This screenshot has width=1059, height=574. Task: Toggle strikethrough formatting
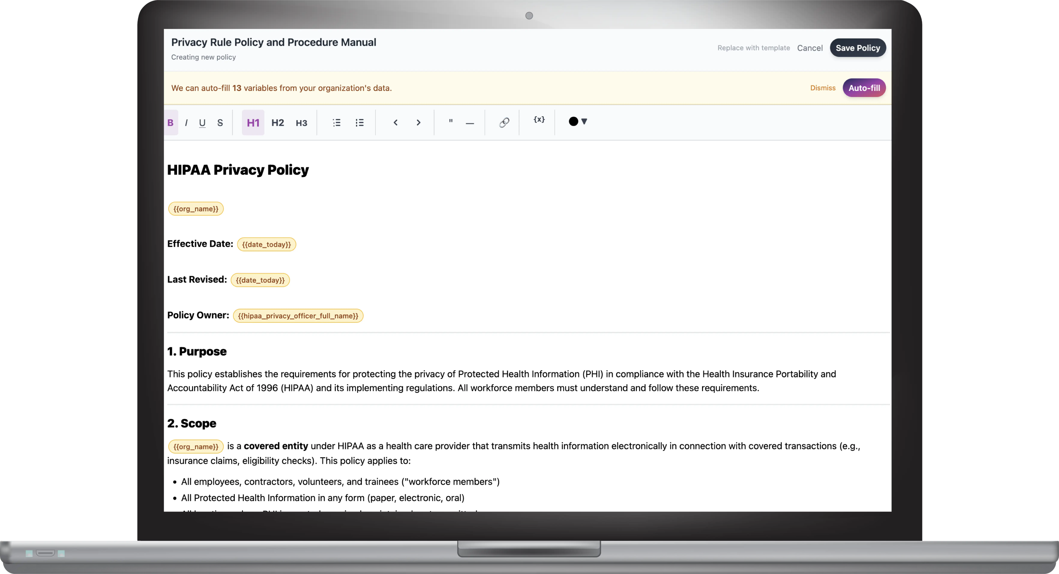[220, 122]
